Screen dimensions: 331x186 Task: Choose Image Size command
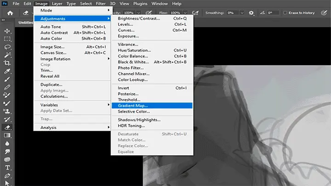point(72,47)
